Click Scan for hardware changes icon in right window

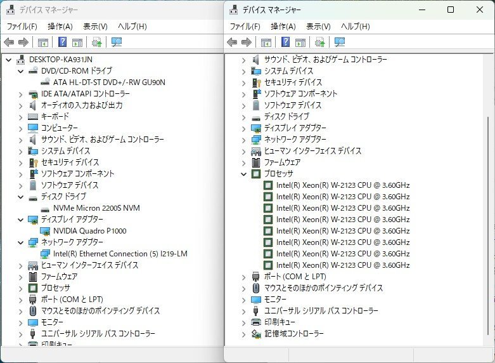340,42
